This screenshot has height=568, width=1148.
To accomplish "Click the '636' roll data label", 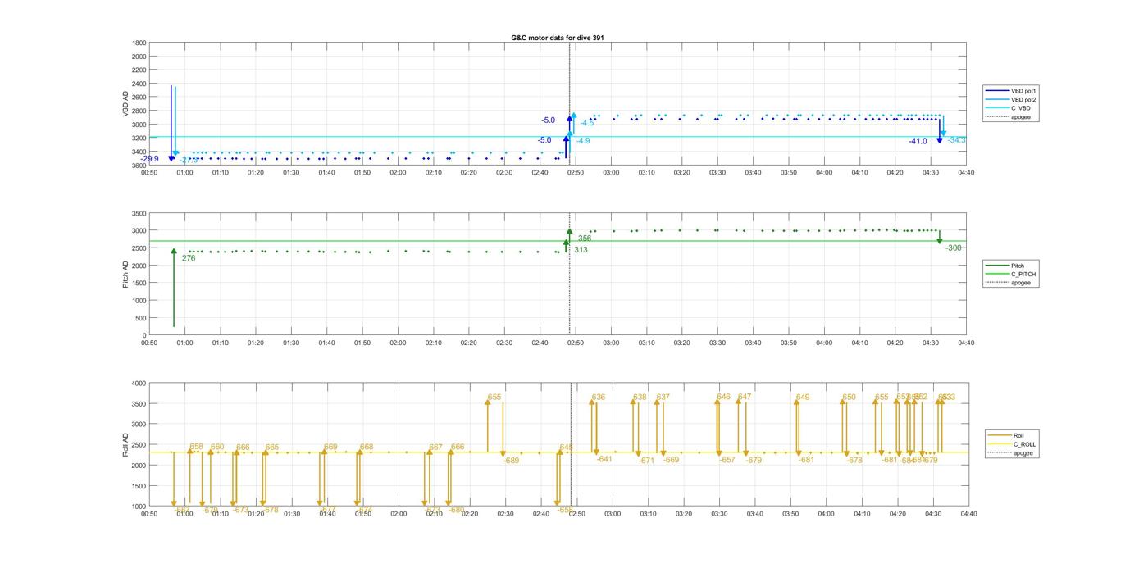I will click(599, 397).
